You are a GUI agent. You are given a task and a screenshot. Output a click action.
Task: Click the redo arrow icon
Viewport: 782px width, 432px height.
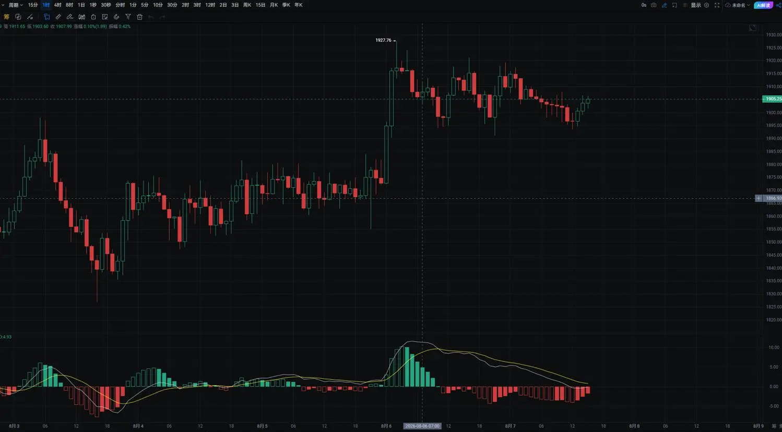pyautogui.click(x=162, y=17)
